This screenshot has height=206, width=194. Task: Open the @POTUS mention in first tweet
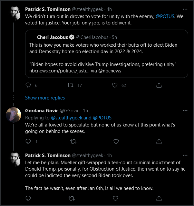pyautogui.click(x=165, y=16)
